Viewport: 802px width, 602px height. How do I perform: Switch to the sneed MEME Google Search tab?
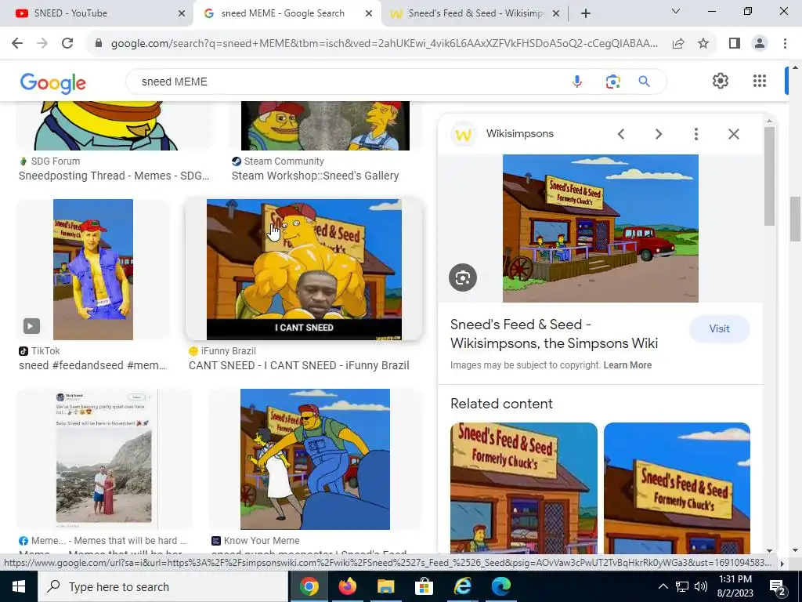(x=287, y=13)
